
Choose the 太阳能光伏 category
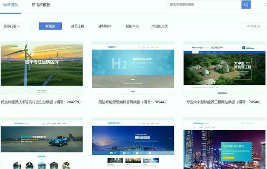tap(159, 26)
